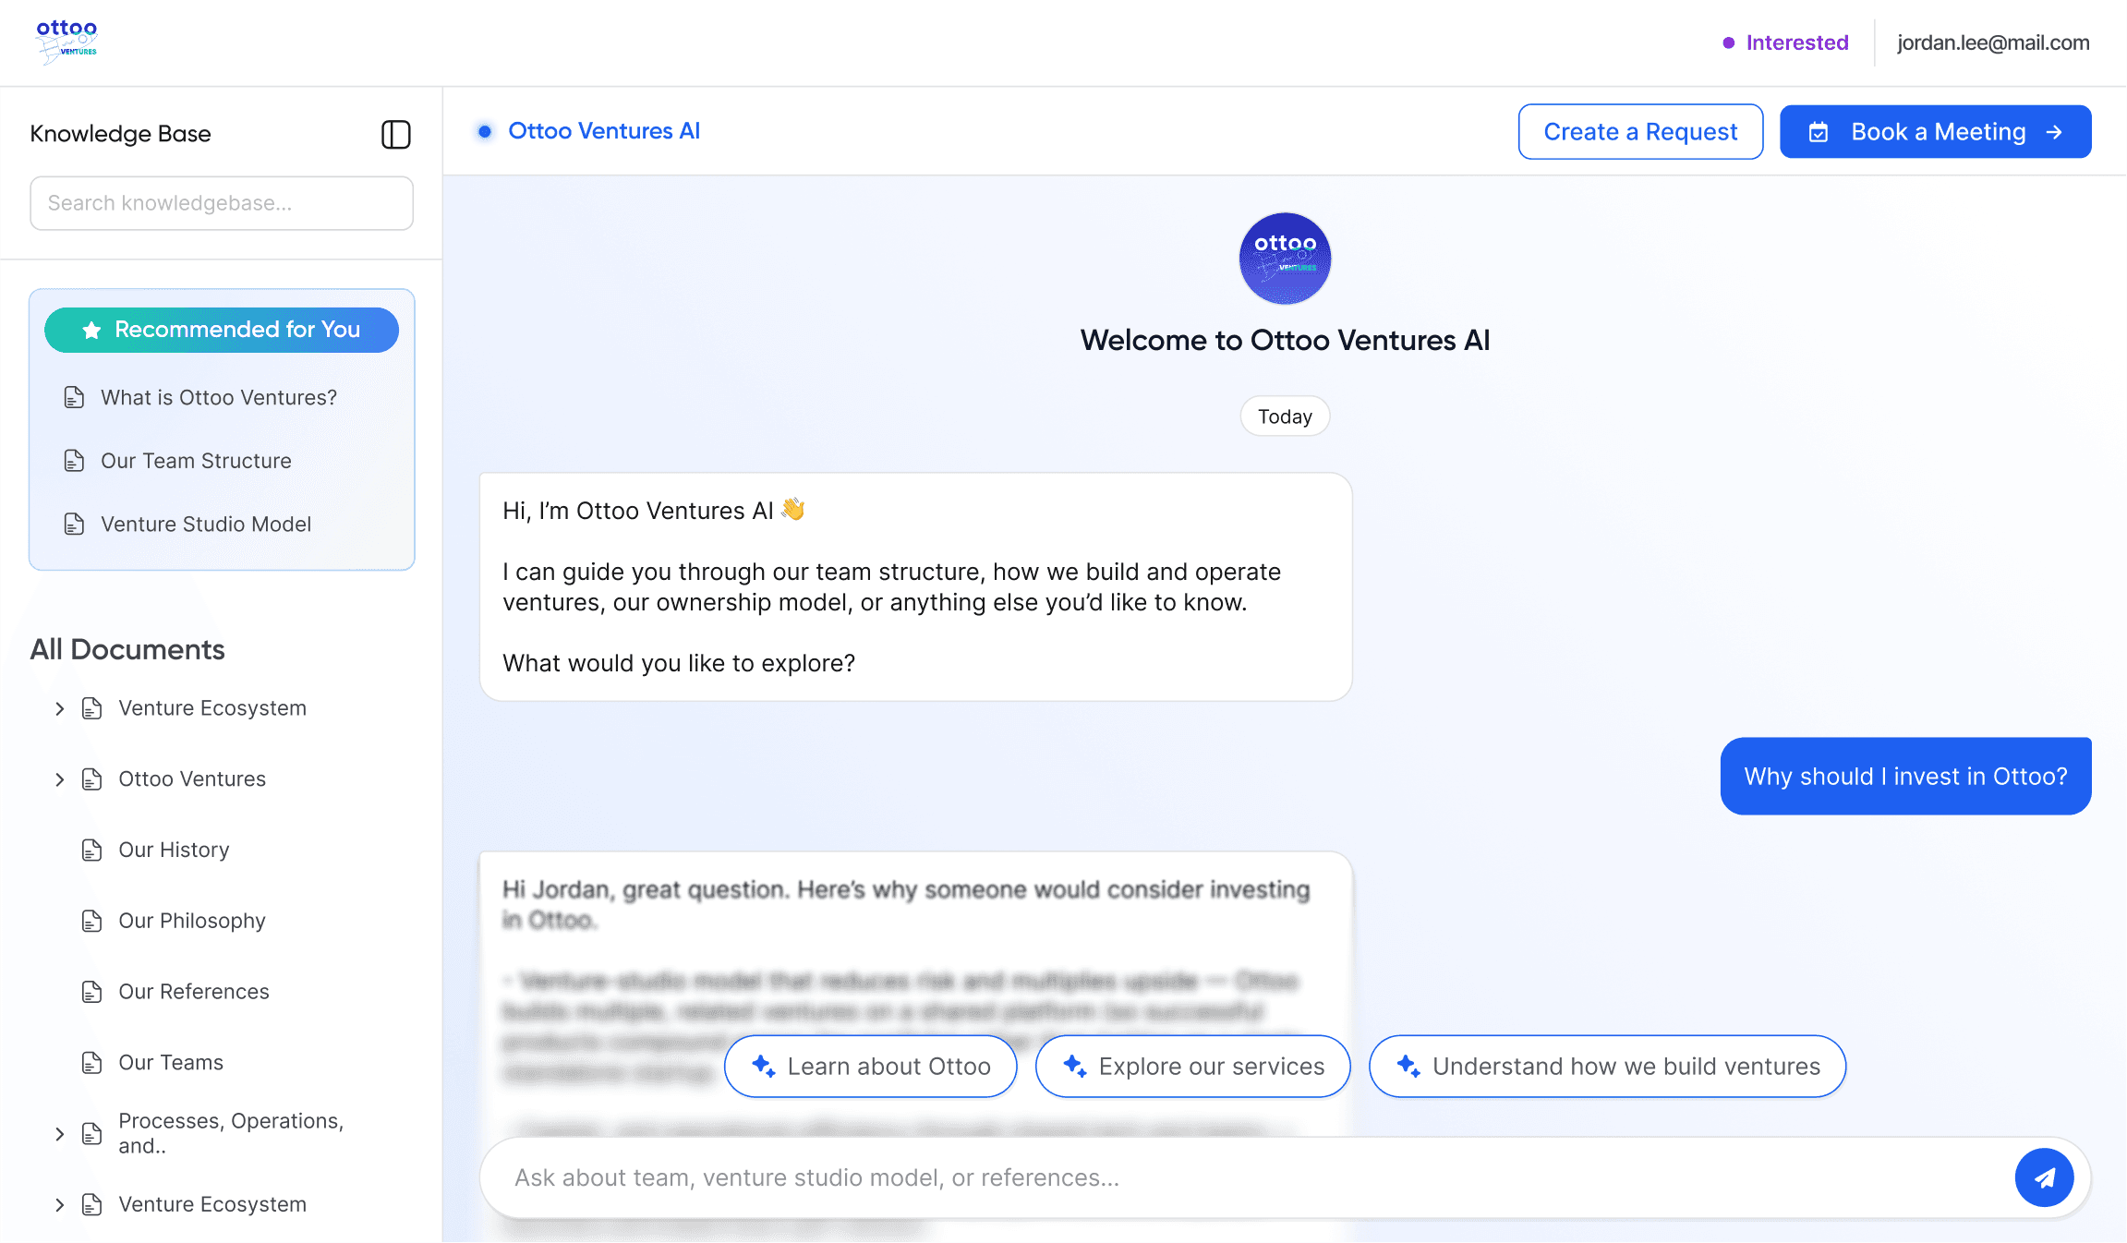The width and height of the screenshot is (2127, 1243).
Task: Open What is Ottoo Ventures? document
Action: 218,397
